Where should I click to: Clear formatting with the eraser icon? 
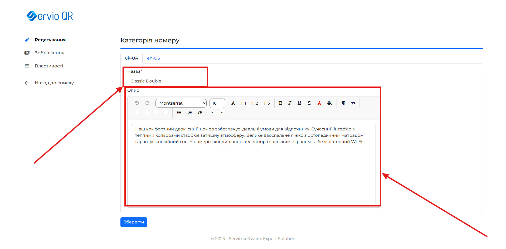pyautogui.click(x=200, y=113)
